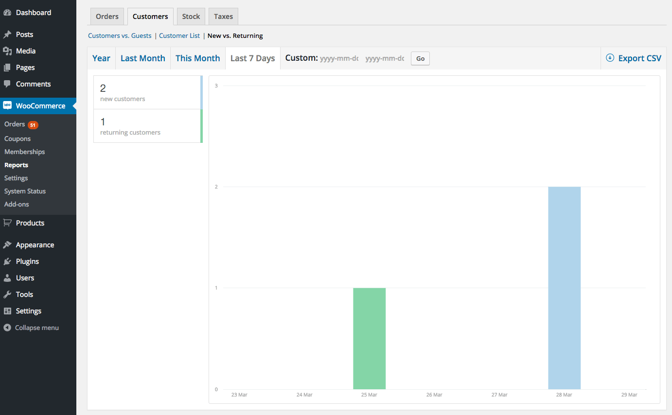This screenshot has height=415, width=672.
Task: Open Customers vs. Guests report link
Action: point(120,35)
